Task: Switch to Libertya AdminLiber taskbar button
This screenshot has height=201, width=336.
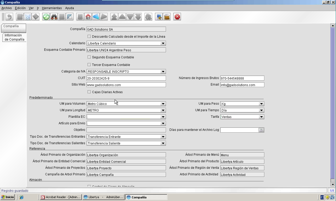Action: pos(103,197)
